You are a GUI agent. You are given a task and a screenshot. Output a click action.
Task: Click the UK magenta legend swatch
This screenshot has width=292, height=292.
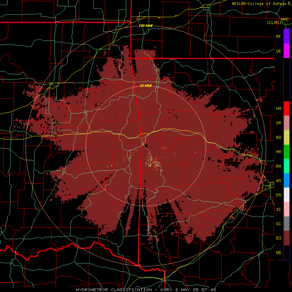[x=286, y=51]
